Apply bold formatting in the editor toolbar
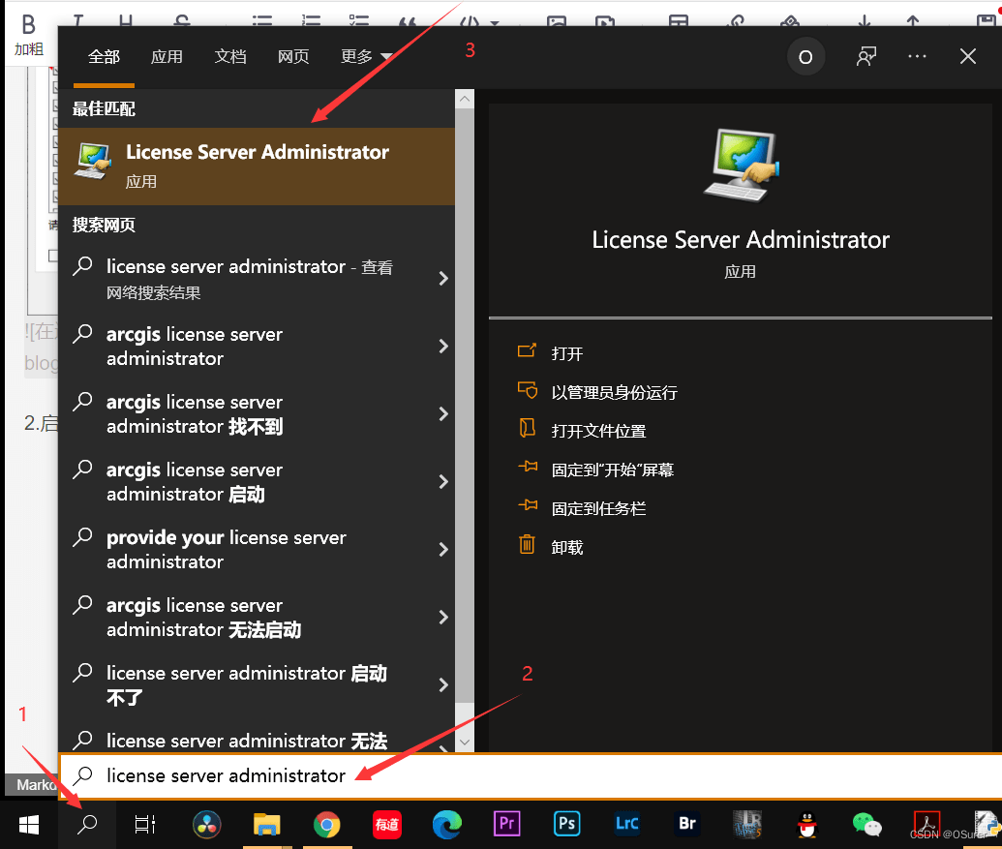The width and height of the screenshot is (1002, 849). pyautogui.click(x=27, y=21)
